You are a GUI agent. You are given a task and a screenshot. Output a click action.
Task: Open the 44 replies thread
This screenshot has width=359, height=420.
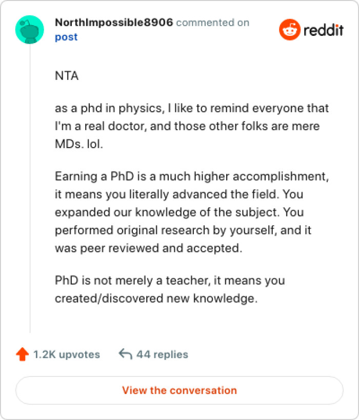pyautogui.click(x=162, y=354)
